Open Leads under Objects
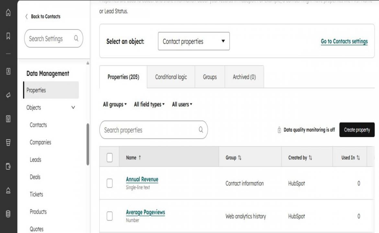This screenshot has width=379, height=233. pos(35,160)
